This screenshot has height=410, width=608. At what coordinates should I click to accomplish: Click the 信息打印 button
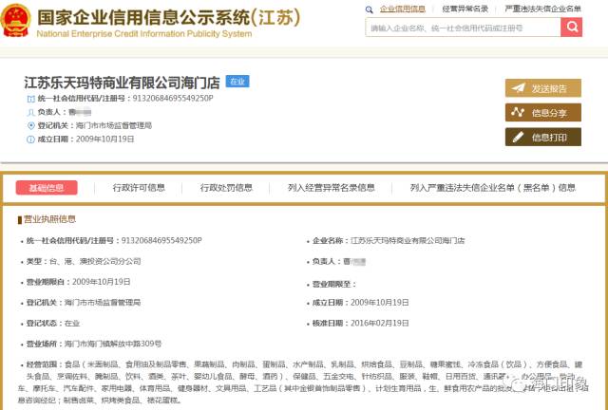tap(542, 137)
